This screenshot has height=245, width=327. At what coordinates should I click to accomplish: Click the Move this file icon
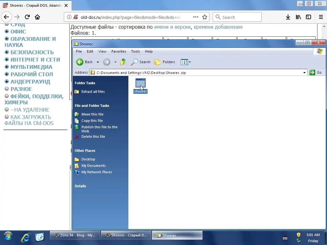pyautogui.click(x=77, y=115)
